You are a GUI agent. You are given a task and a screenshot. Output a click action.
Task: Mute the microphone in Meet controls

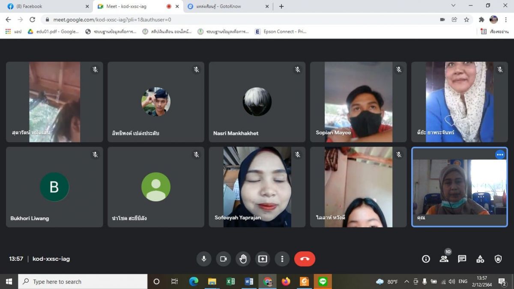[204, 259]
